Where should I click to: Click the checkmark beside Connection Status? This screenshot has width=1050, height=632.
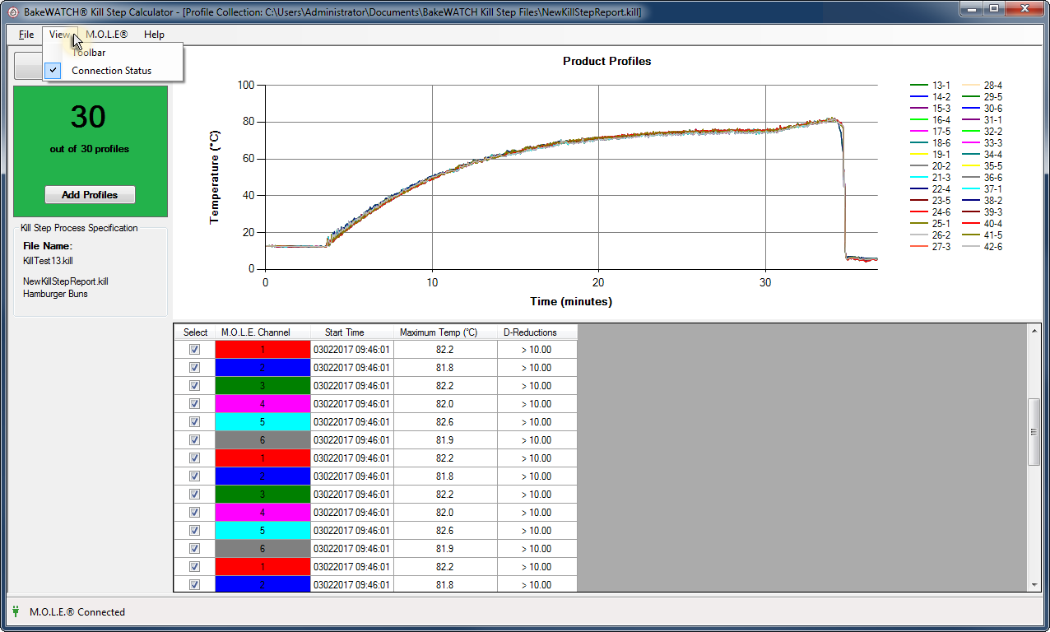coord(53,71)
